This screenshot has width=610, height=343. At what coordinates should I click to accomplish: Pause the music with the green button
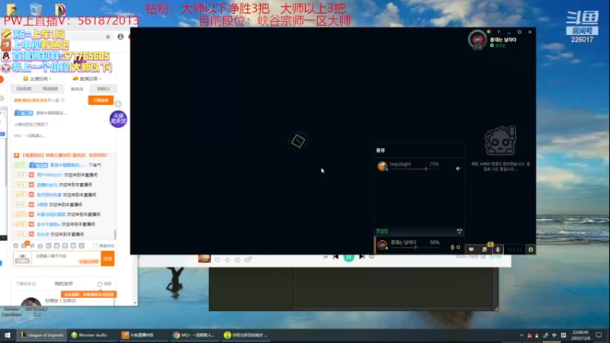pyautogui.click(x=349, y=257)
